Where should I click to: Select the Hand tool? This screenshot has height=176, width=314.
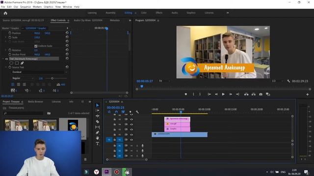tap(97, 138)
